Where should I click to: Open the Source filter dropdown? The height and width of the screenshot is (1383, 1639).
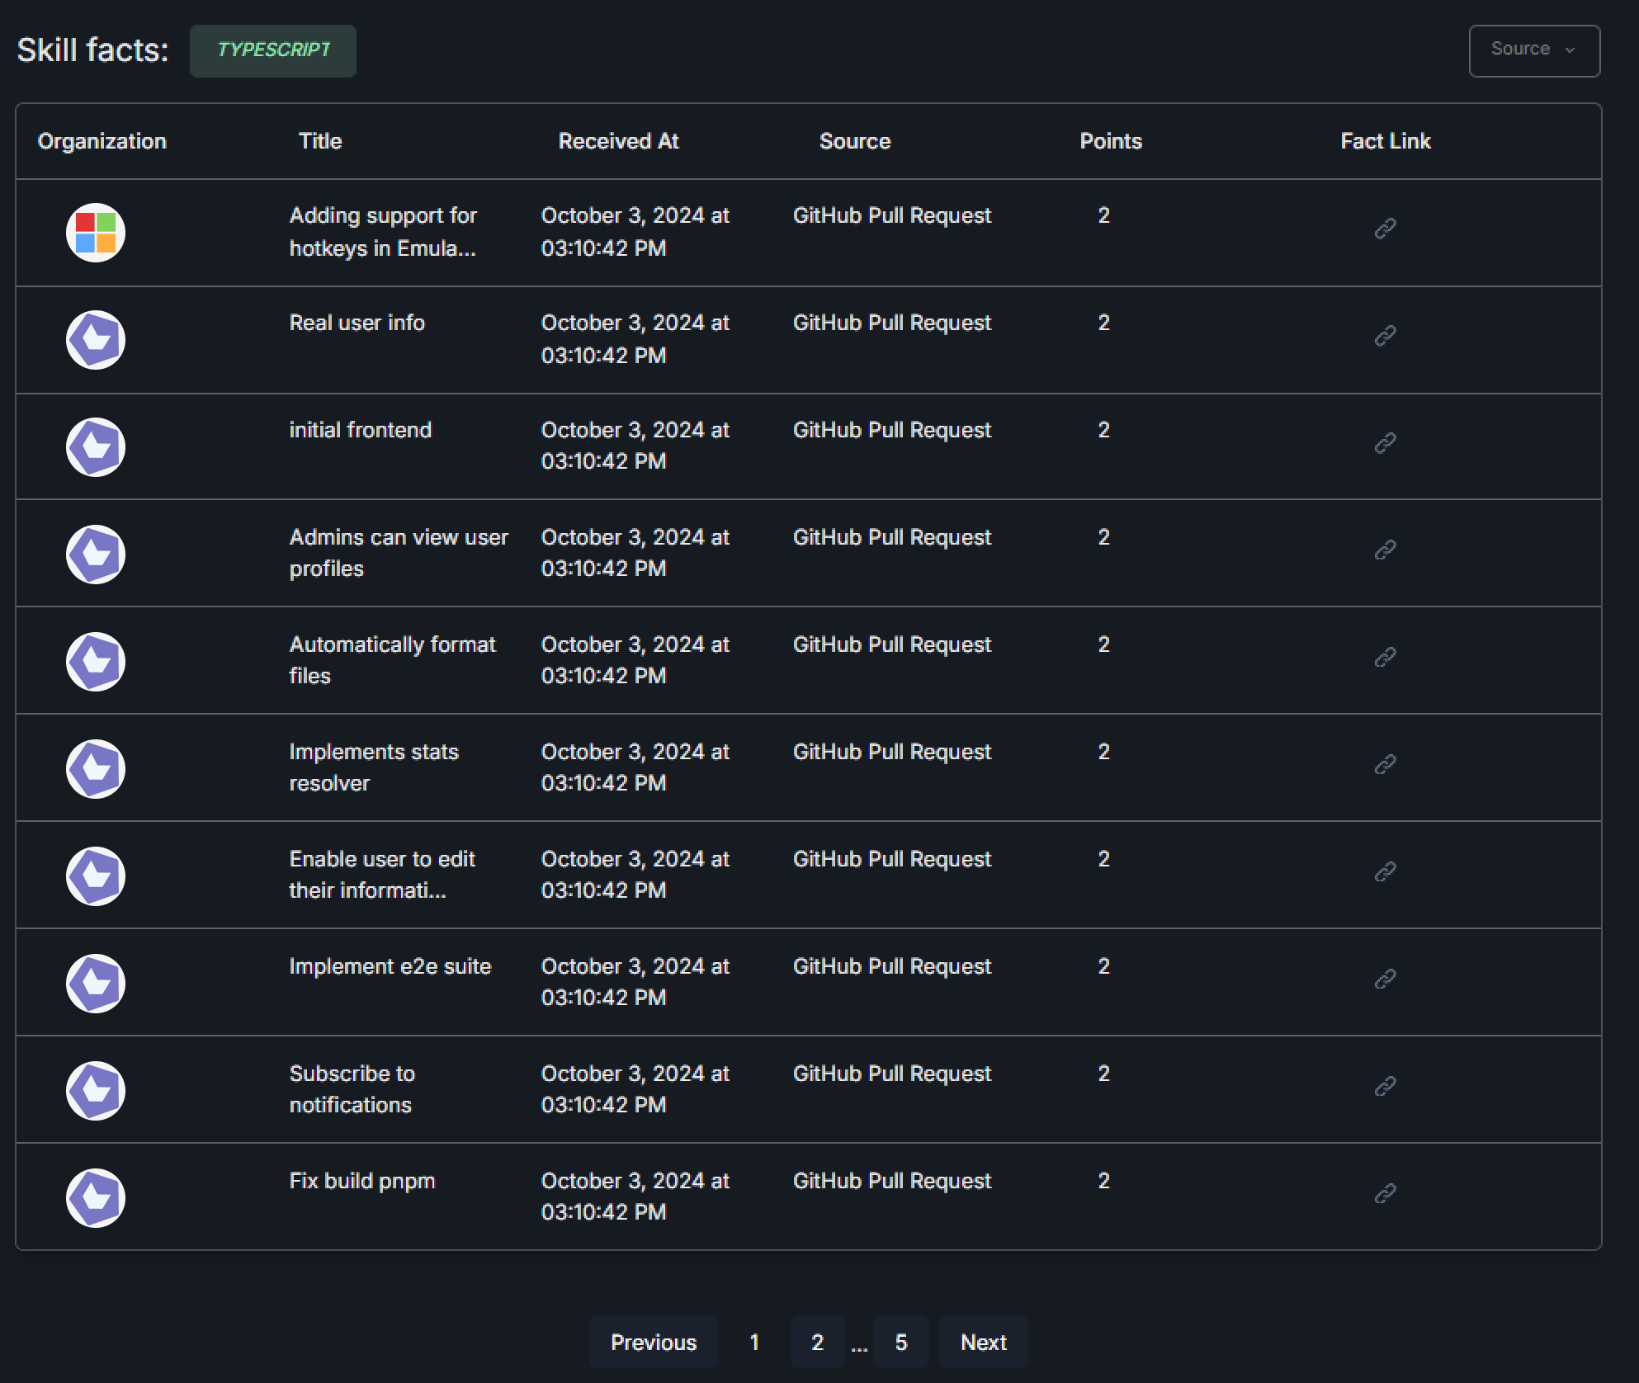coord(1533,50)
